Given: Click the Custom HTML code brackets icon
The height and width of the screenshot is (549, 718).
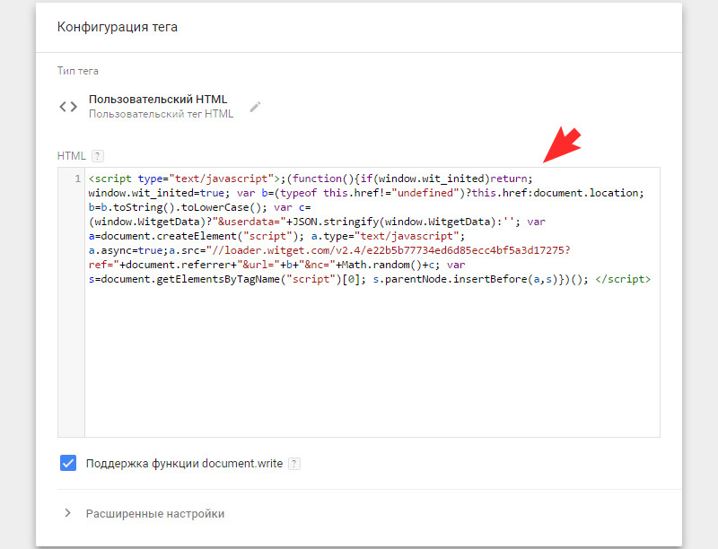Looking at the screenshot, I should pyautogui.click(x=68, y=107).
